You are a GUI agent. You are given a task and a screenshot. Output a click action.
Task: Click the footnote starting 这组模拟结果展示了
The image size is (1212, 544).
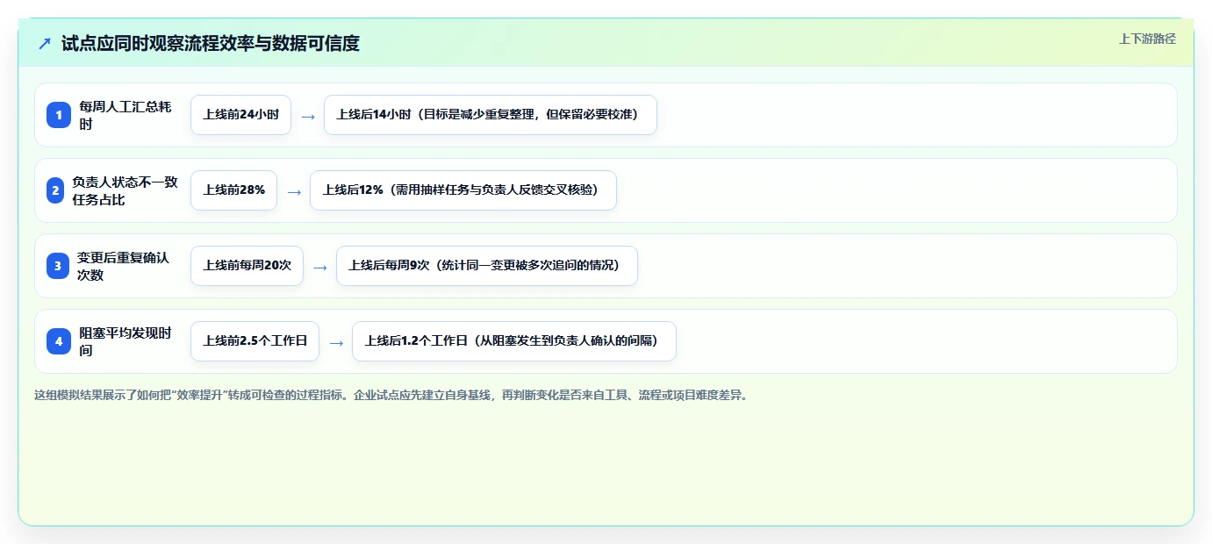pos(391,395)
